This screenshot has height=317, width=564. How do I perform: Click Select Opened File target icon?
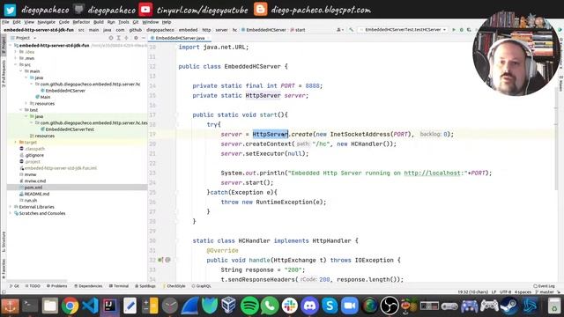click(111, 38)
